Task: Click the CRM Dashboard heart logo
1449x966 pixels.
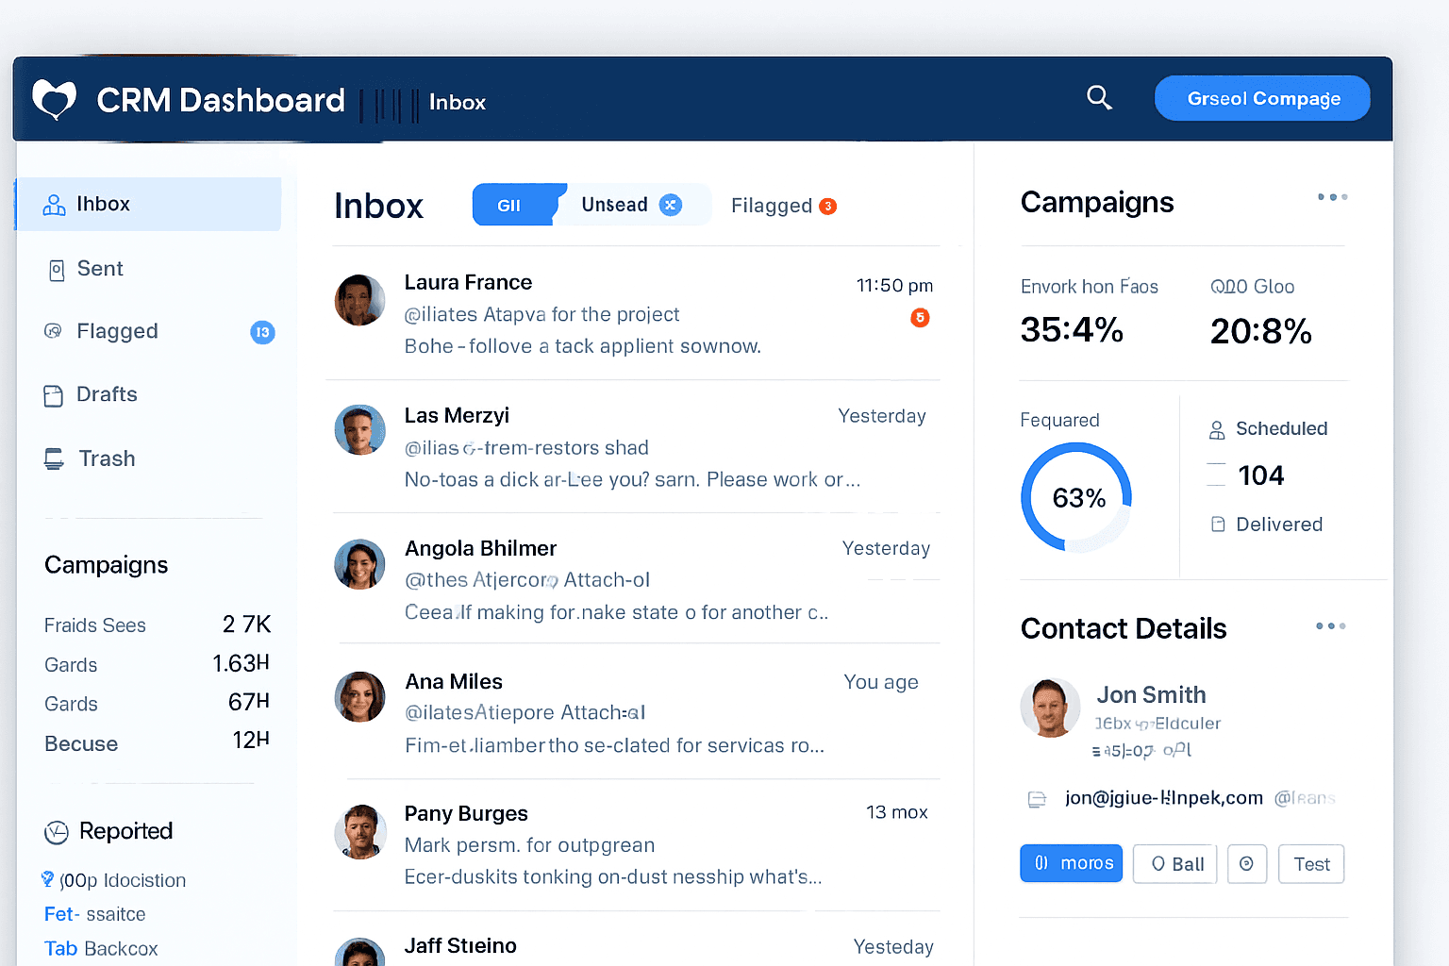Action: point(54,99)
